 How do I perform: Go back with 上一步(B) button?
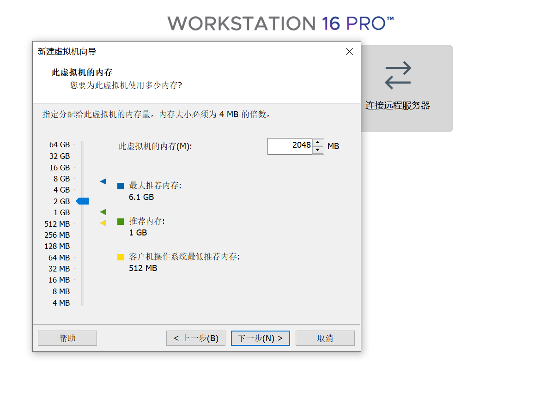(196, 338)
